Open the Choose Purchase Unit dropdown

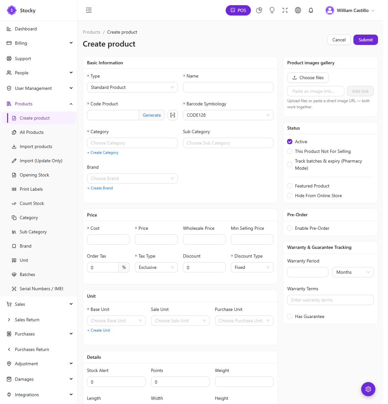pos(244,321)
